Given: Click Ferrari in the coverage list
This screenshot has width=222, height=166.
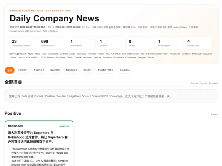Looking at the screenshot, I should pos(101,54).
